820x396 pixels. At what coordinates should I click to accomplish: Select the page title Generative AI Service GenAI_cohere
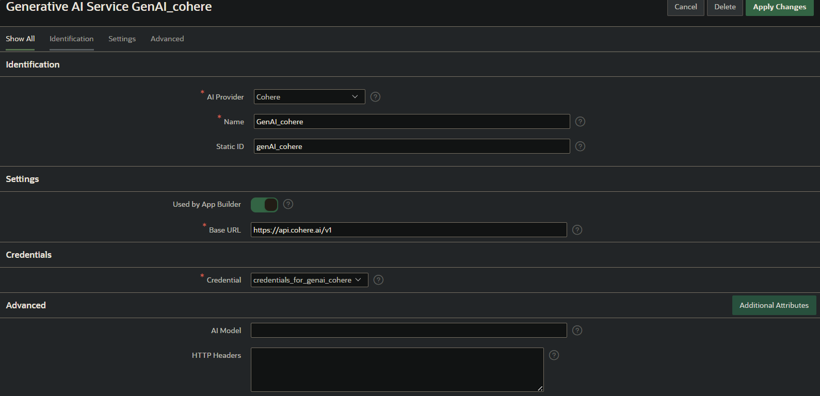point(109,7)
